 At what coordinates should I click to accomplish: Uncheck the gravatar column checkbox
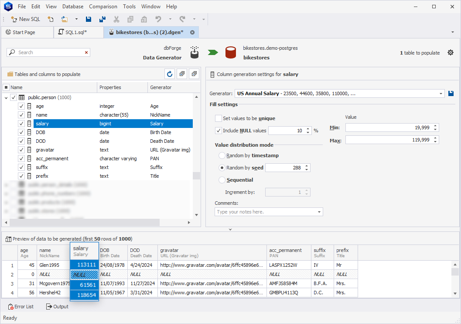[21, 150]
